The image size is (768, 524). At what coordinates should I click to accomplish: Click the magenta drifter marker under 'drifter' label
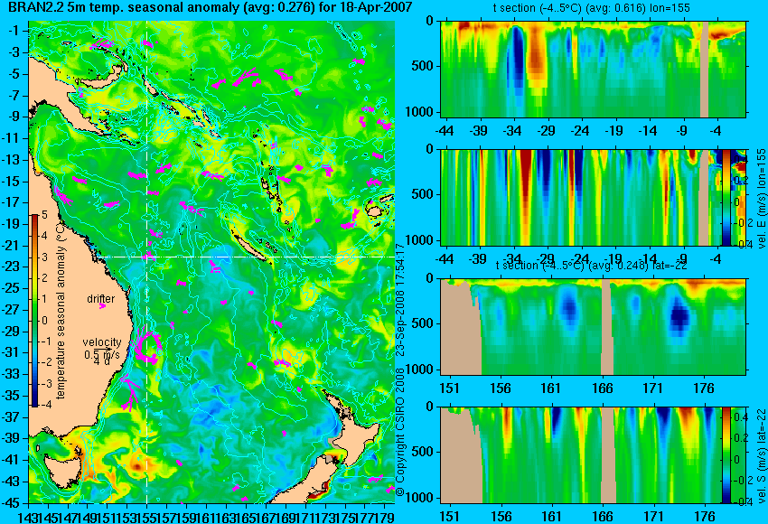click(x=102, y=306)
